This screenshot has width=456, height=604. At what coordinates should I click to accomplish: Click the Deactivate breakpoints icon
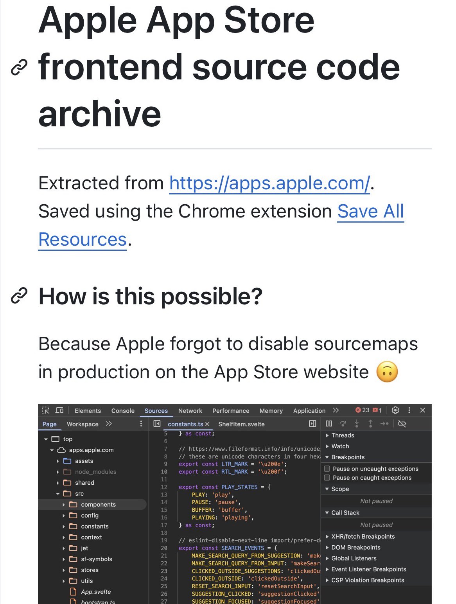(402, 424)
